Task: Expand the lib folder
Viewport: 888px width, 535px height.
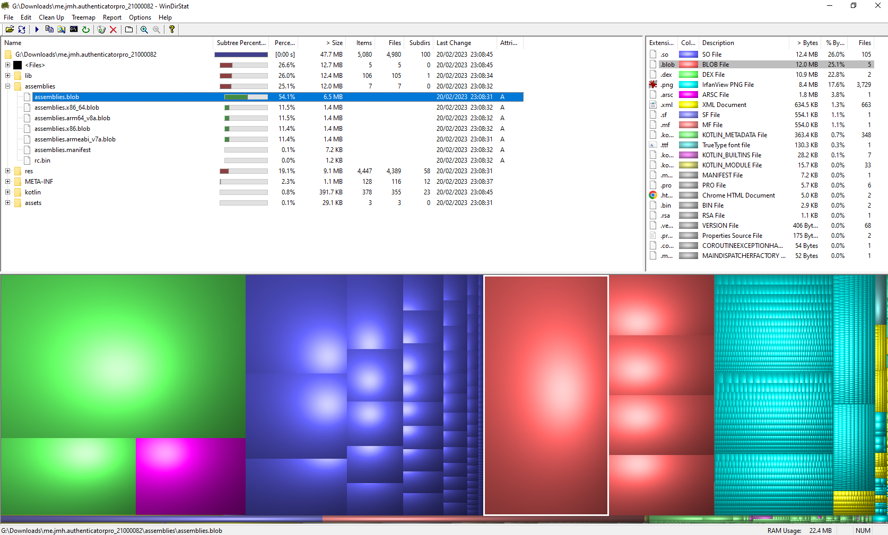Action: 7,75
